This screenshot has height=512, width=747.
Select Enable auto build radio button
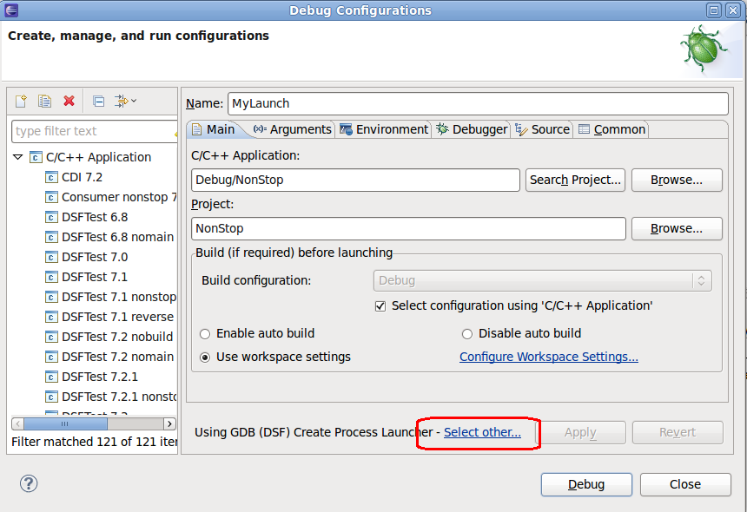tap(205, 334)
